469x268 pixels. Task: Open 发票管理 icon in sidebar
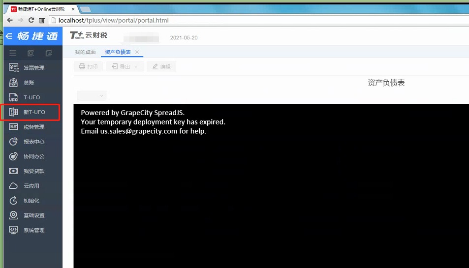pos(13,68)
